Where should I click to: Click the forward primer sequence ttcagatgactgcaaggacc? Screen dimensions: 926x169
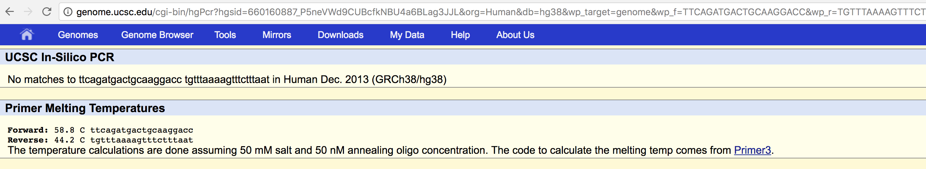[x=142, y=130]
